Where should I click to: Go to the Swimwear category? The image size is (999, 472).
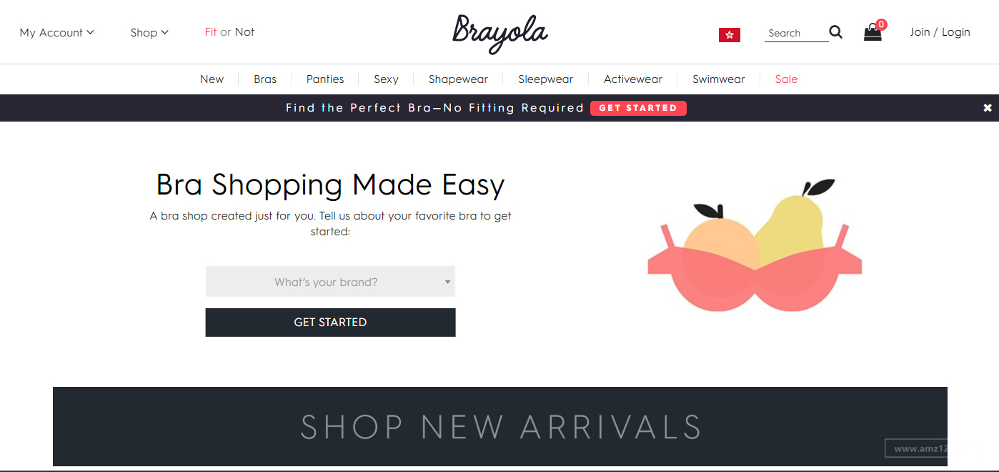coord(718,79)
